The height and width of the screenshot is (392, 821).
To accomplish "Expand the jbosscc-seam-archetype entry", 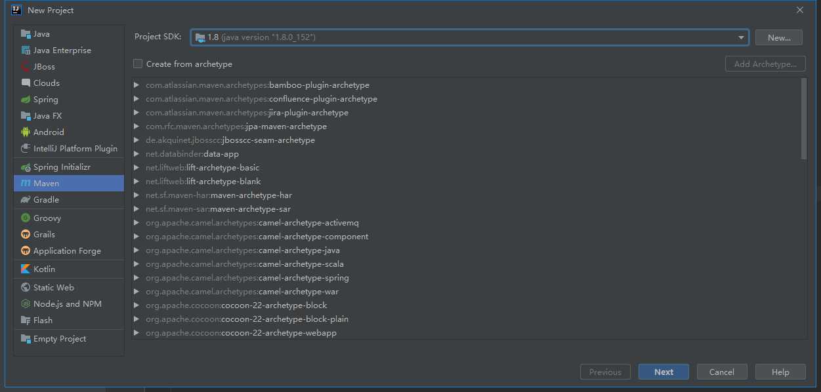I will pos(137,140).
